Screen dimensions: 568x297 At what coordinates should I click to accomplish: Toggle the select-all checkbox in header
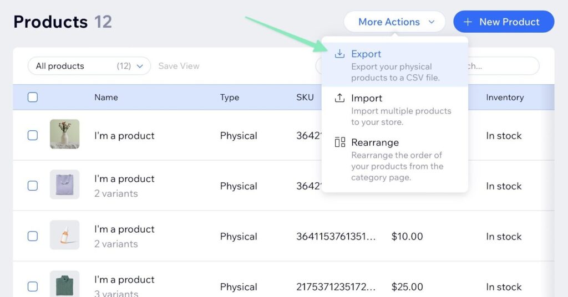tap(33, 97)
